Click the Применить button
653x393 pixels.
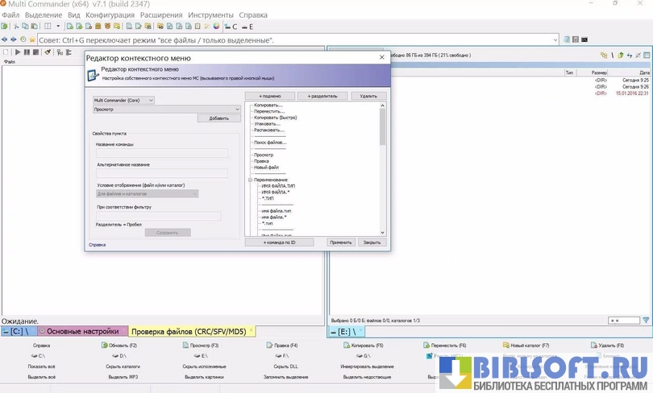click(x=341, y=242)
